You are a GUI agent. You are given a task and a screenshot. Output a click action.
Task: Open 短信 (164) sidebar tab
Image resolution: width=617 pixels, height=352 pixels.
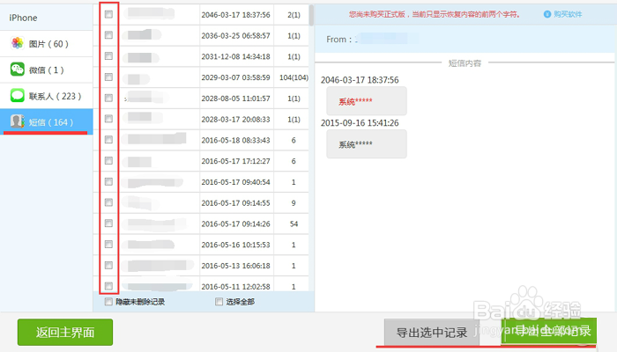pyautogui.click(x=47, y=121)
